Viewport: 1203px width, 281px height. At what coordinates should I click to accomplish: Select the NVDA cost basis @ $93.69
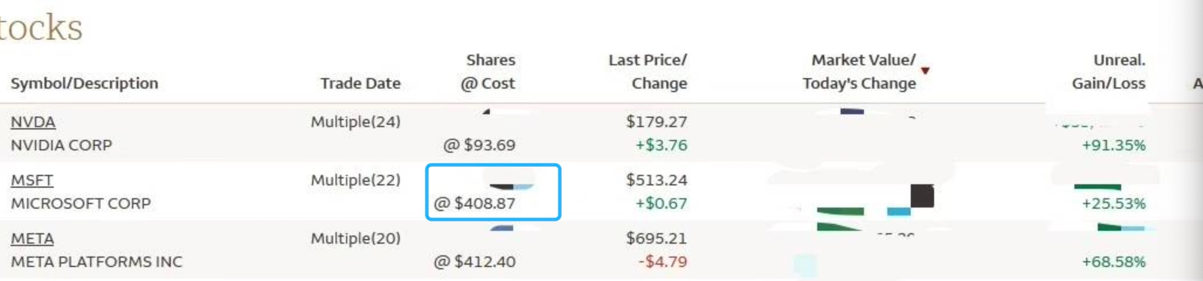click(x=479, y=145)
